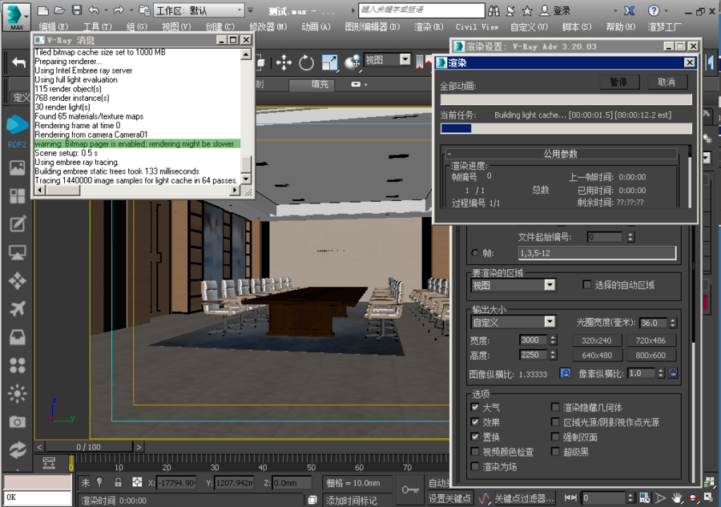
Task: Select the Scale tool in the main toolbar
Action: pyautogui.click(x=329, y=62)
